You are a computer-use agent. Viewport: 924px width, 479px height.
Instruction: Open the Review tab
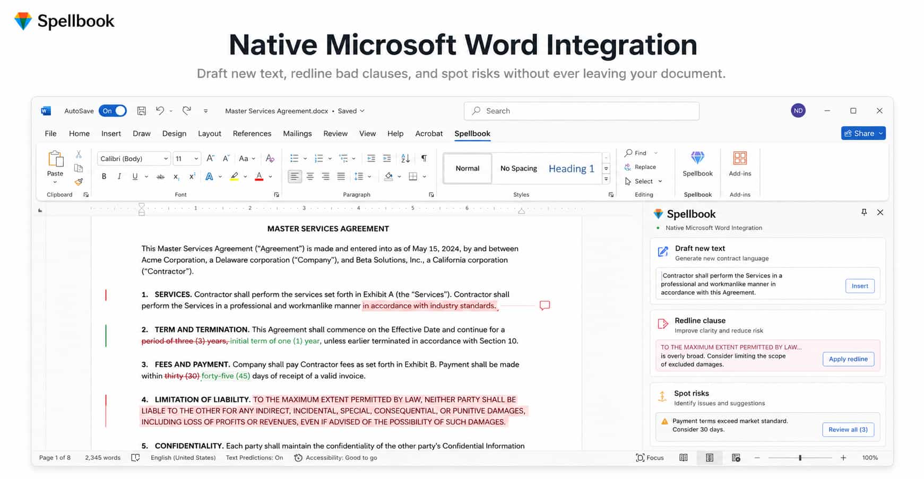[x=335, y=134]
